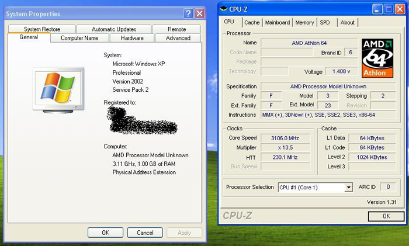Click the Multiplier value x 13.5

click(285, 148)
